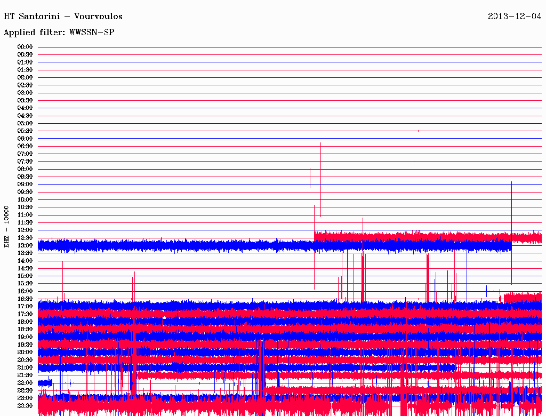The width and height of the screenshot is (546, 416).
Task: Click the Applied filter WWSSN-SP text
Action: [x=59, y=33]
